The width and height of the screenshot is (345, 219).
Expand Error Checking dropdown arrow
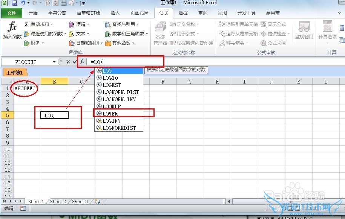(288, 34)
